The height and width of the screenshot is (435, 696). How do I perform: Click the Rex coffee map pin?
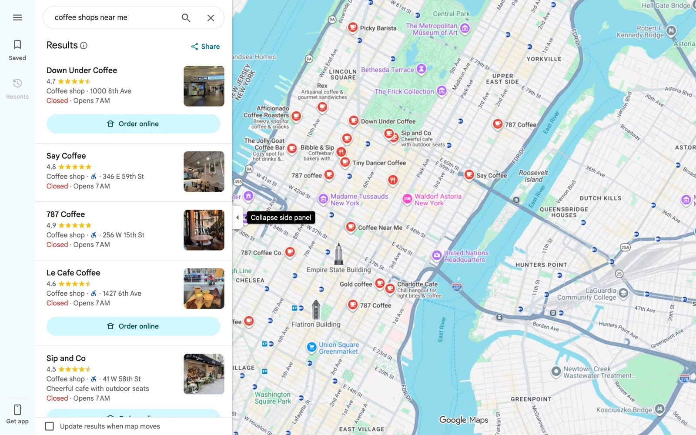[322, 107]
